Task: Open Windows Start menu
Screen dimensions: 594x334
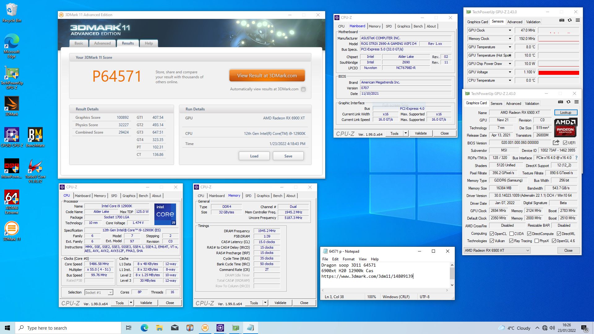Action: point(7,328)
